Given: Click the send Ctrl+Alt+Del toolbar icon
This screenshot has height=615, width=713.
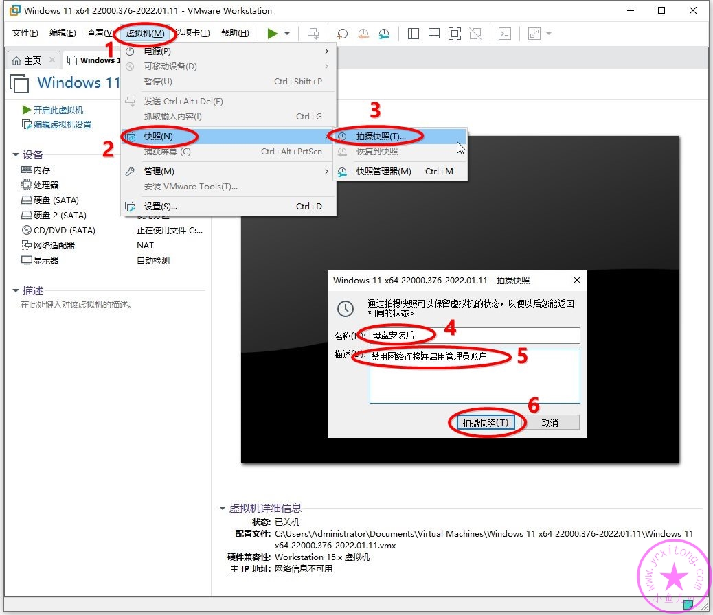Looking at the screenshot, I should 313,34.
